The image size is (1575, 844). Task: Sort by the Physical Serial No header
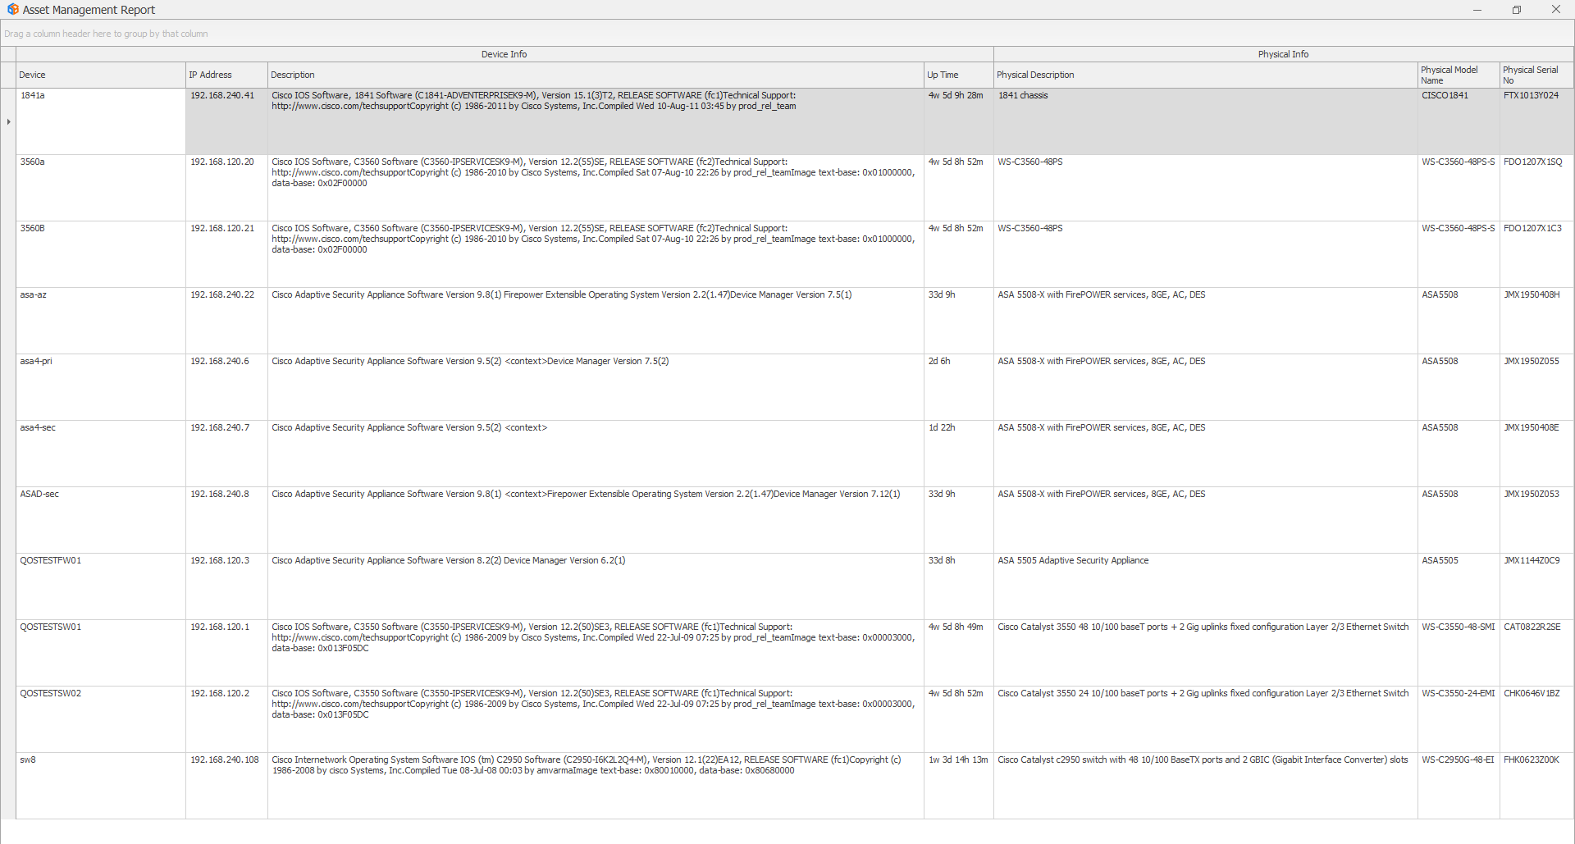point(1536,75)
